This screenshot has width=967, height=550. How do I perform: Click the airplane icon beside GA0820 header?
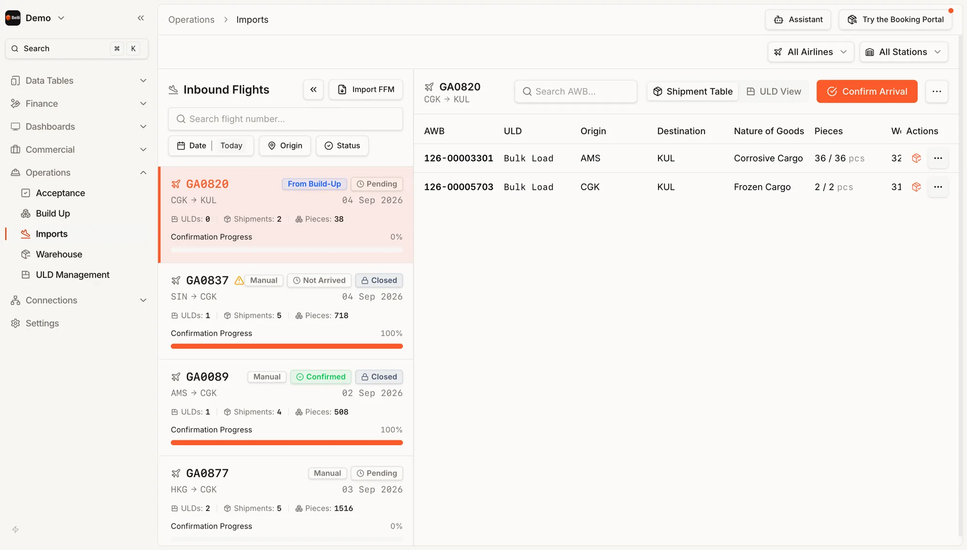click(x=429, y=87)
